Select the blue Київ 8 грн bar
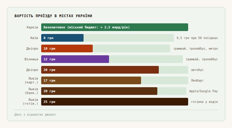 point(62,38)
